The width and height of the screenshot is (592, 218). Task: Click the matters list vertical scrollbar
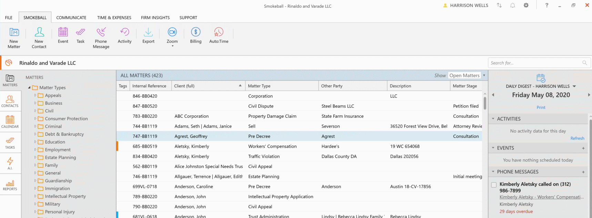click(485, 103)
